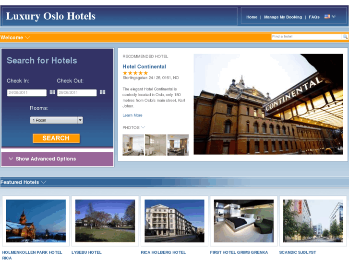View the third lounge photo thumbnail
The height and width of the screenshot is (261, 349).
tap(178, 145)
